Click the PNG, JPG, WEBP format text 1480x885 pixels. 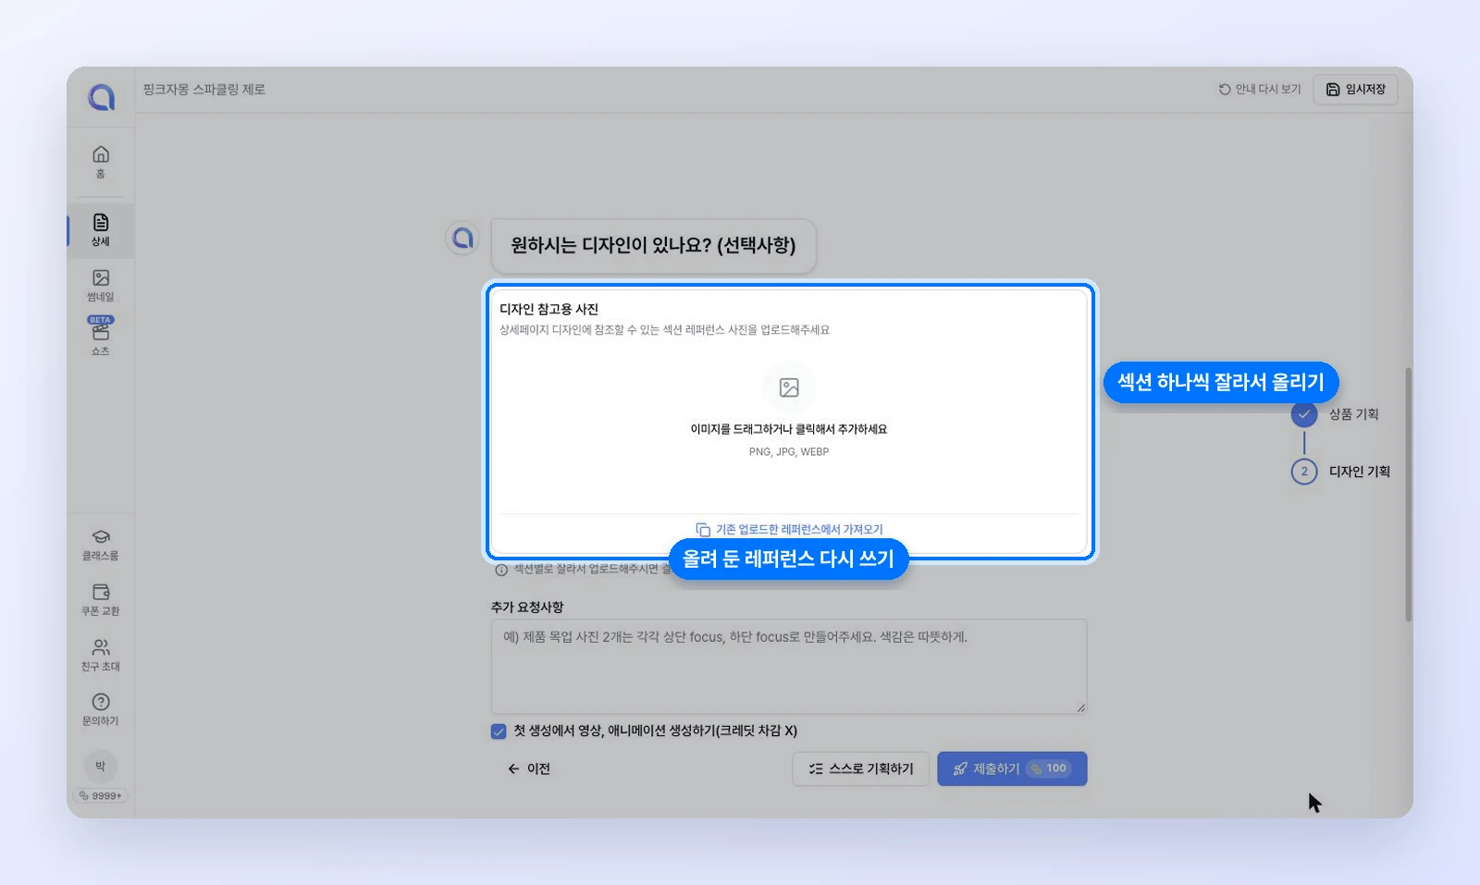pos(789,451)
